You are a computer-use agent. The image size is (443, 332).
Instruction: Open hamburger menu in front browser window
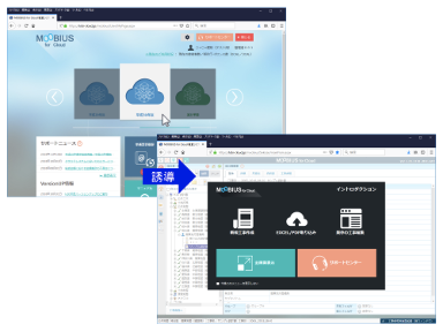[431, 152]
